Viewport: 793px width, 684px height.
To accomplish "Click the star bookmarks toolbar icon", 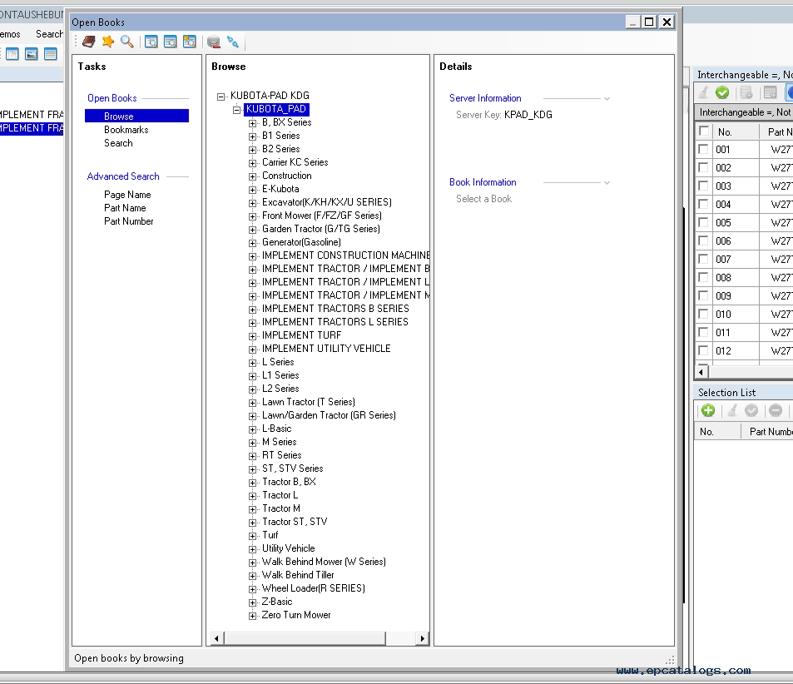I will tap(108, 42).
